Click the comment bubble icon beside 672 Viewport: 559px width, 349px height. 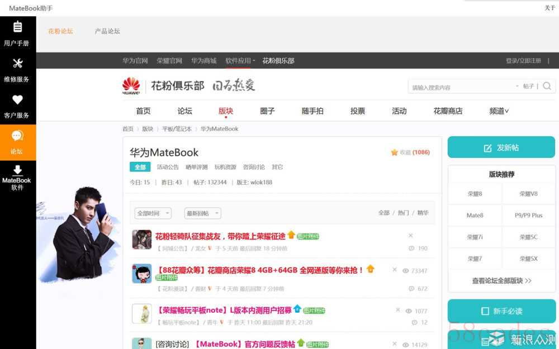(x=411, y=289)
